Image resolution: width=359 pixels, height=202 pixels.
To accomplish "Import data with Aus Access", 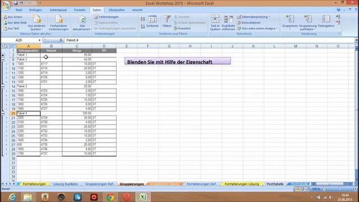I will tap(13, 17).
